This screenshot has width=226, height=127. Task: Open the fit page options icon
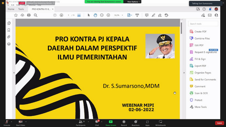[x=130, y=15]
